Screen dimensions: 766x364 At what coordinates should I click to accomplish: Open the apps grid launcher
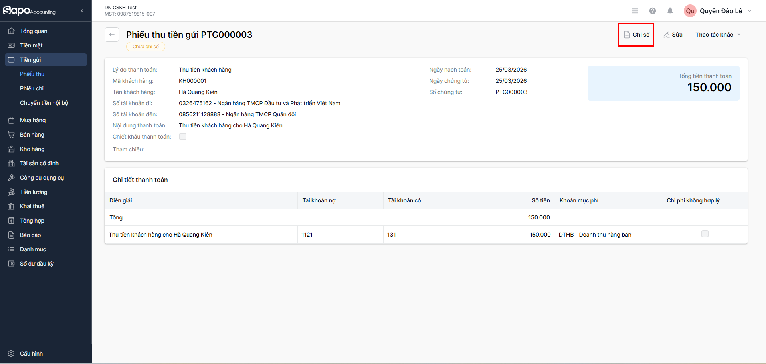(x=635, y=11)
